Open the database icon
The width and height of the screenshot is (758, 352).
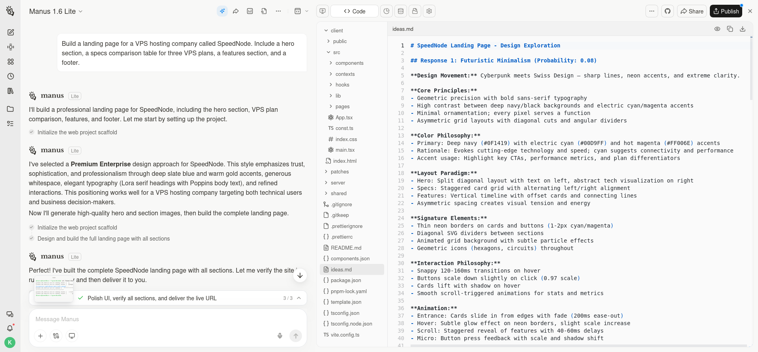[401, 11]
